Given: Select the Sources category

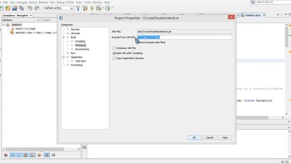Looking at the screenshot, I should [x=75, y=29].
